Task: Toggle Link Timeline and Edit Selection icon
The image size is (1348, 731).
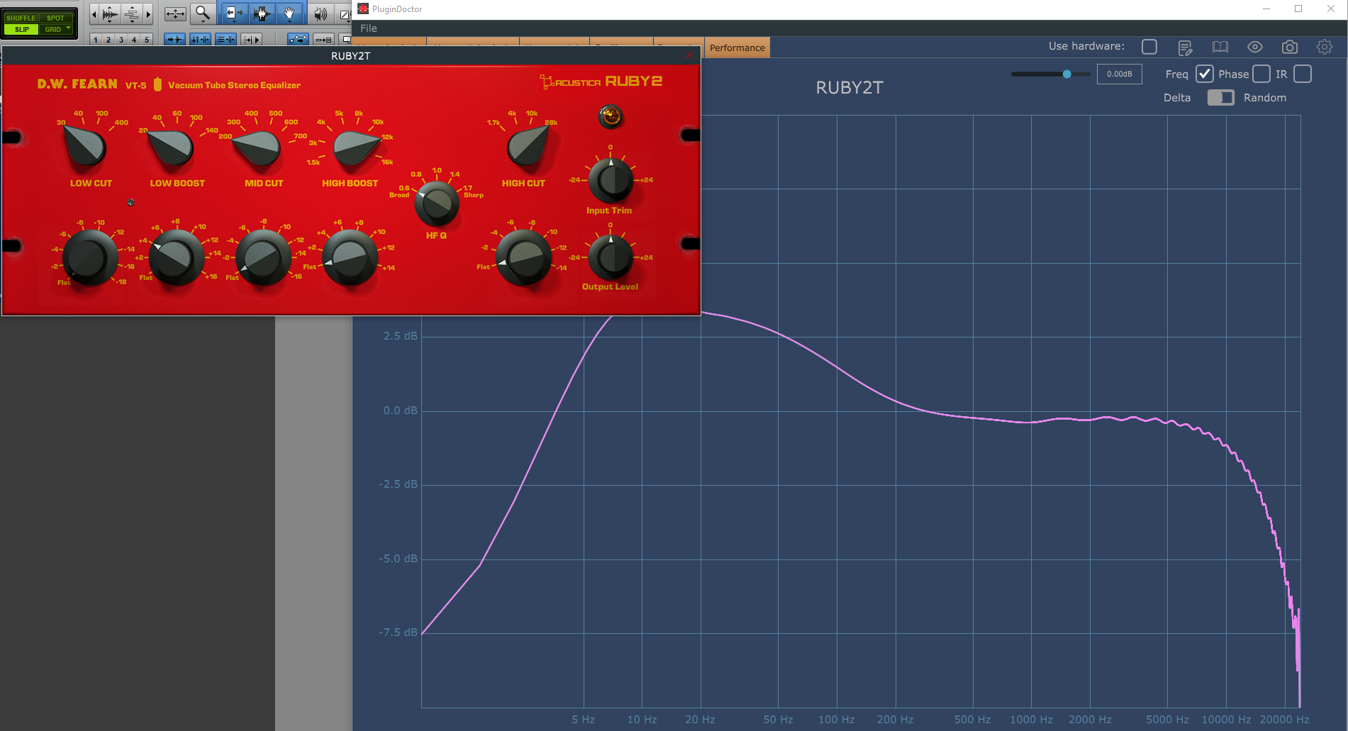Action: coord(200,40)
